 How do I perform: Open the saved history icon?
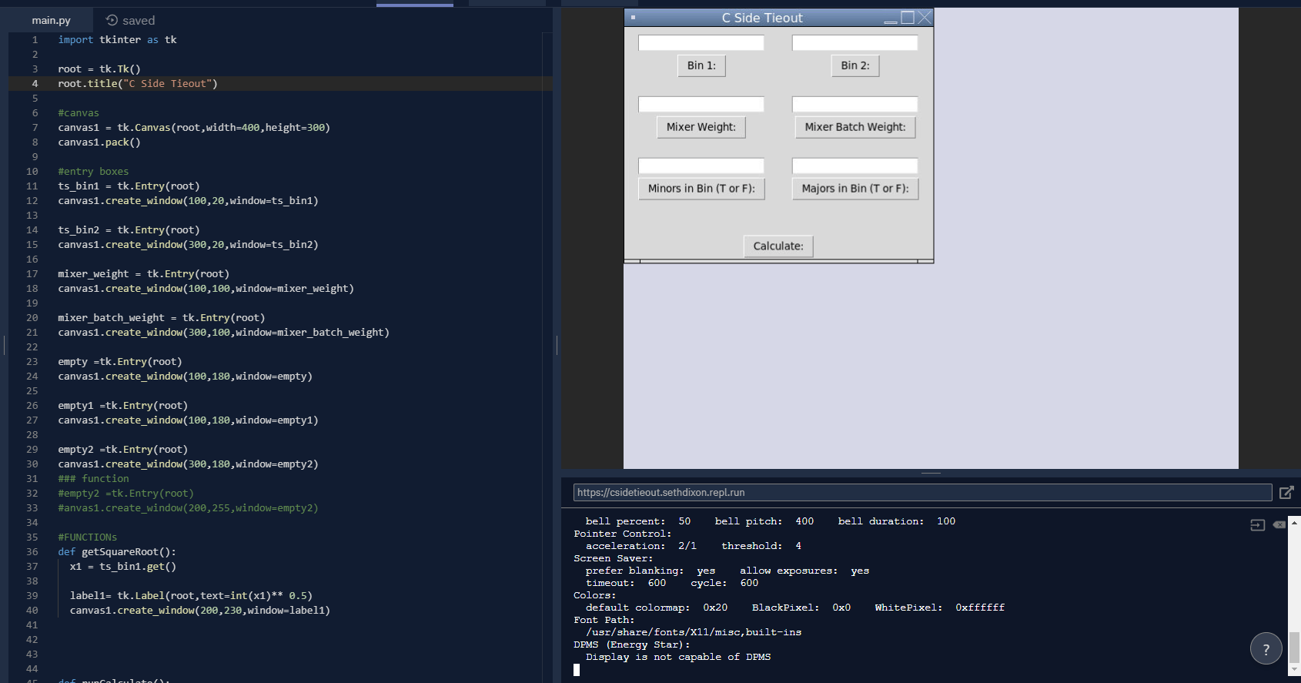click(x=112, y=20)
